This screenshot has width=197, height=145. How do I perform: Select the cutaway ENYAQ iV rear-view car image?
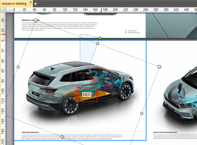(80, 88)
